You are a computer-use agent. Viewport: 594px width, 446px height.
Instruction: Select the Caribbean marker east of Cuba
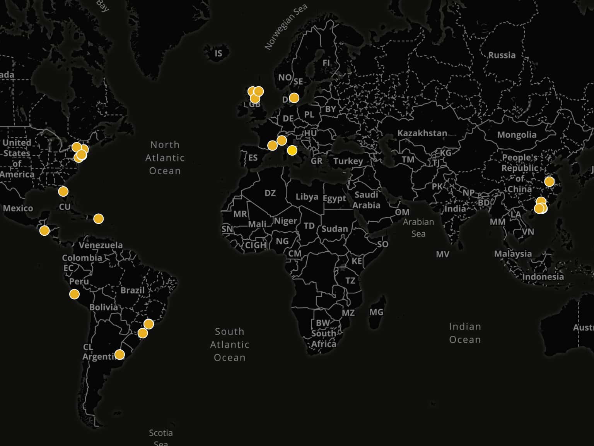point(99,219)
